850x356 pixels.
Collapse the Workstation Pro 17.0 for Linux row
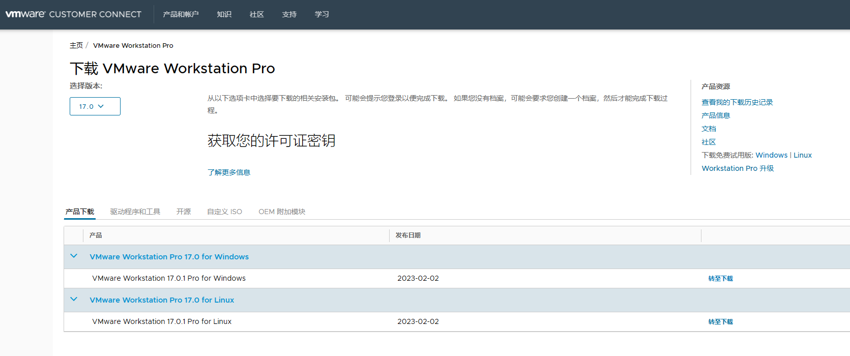pyautogui.click(x=74, y=300)
